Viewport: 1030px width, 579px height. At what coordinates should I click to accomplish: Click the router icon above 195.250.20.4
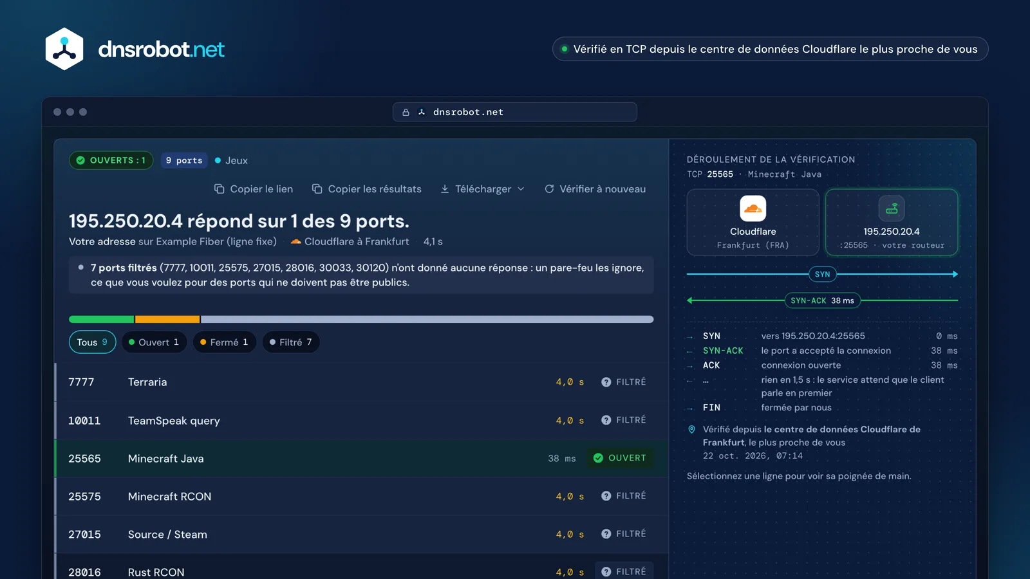tap(892, 208)
